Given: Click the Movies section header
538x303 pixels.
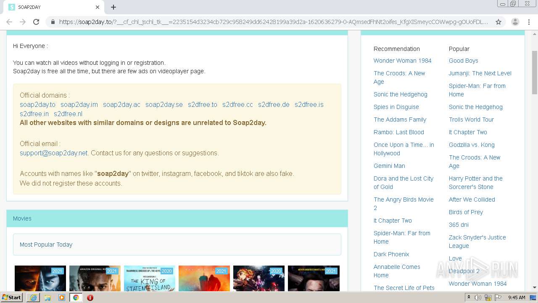Looking at the screenshot, I should pos(177,218).
